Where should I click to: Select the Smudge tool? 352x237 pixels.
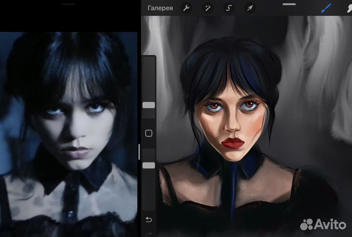click(x=348, y=8)
